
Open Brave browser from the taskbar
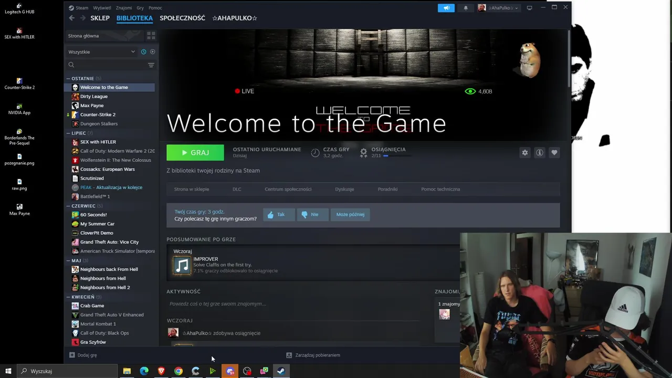[x=161, y=371]
